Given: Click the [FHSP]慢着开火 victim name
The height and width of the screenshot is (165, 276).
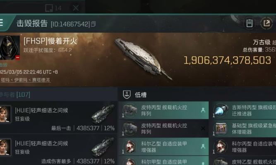Looking at the screenshot, I should [x=50, y=41].
